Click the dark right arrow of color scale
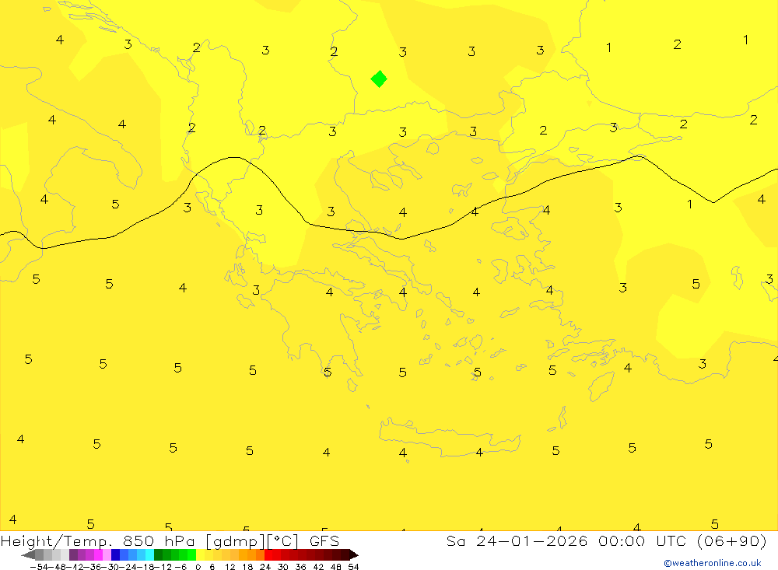The height and width of the screenshot is (570, 778). [354, 554]
